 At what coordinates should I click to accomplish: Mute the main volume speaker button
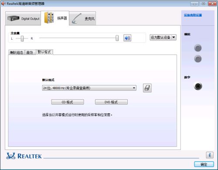coord(127,38)
